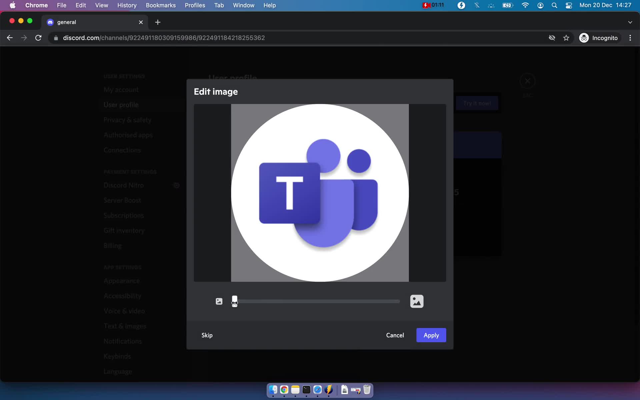640x400 pixels.
Task: Bookmark this page with the star icon
Action: pos(566,38)
